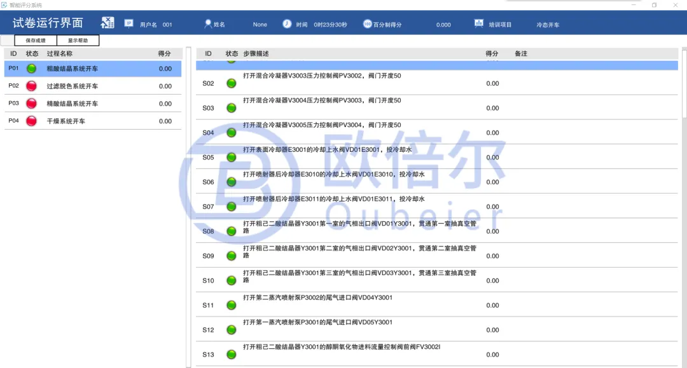Select step S13 description about FV3002I
687x368 pixels.
click(x=342, y=347)
